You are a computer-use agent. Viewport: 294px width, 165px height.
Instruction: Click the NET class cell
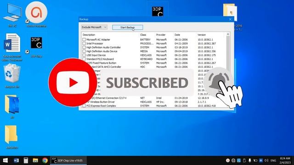pos(142,98)
